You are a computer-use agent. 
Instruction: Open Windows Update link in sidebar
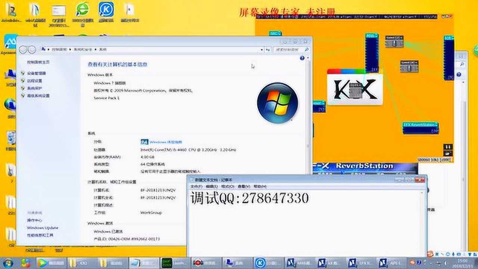point(43,228)
